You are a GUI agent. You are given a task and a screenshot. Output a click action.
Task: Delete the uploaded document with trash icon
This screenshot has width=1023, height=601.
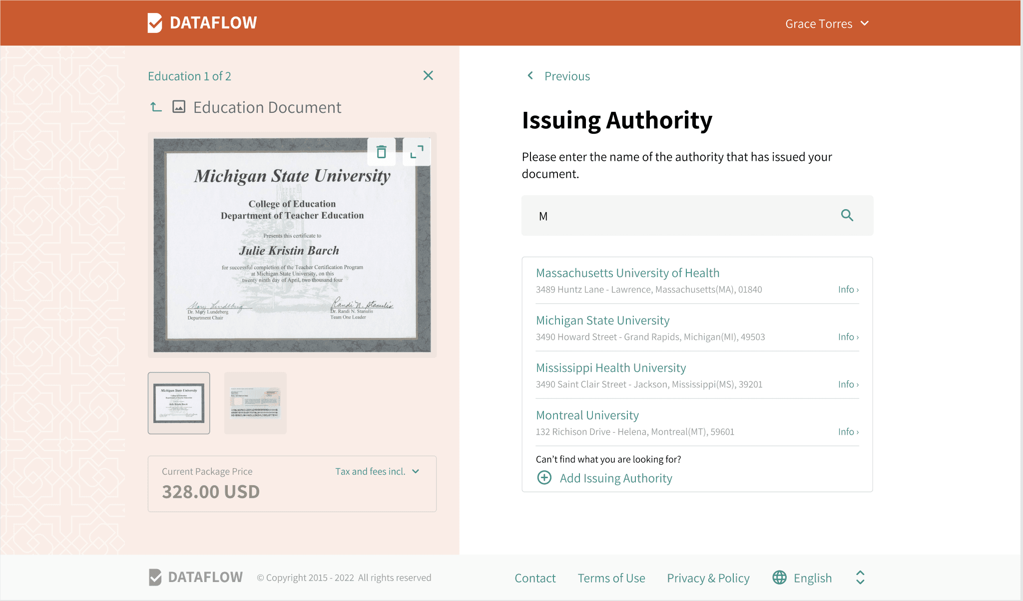pos(382,152)
